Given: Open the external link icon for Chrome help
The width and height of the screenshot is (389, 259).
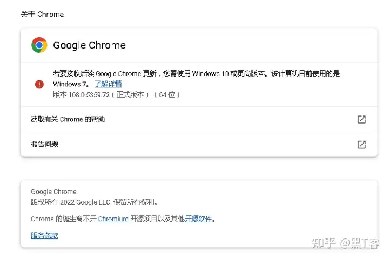Looking at the screenshot, I should click(x=361, y=119).
